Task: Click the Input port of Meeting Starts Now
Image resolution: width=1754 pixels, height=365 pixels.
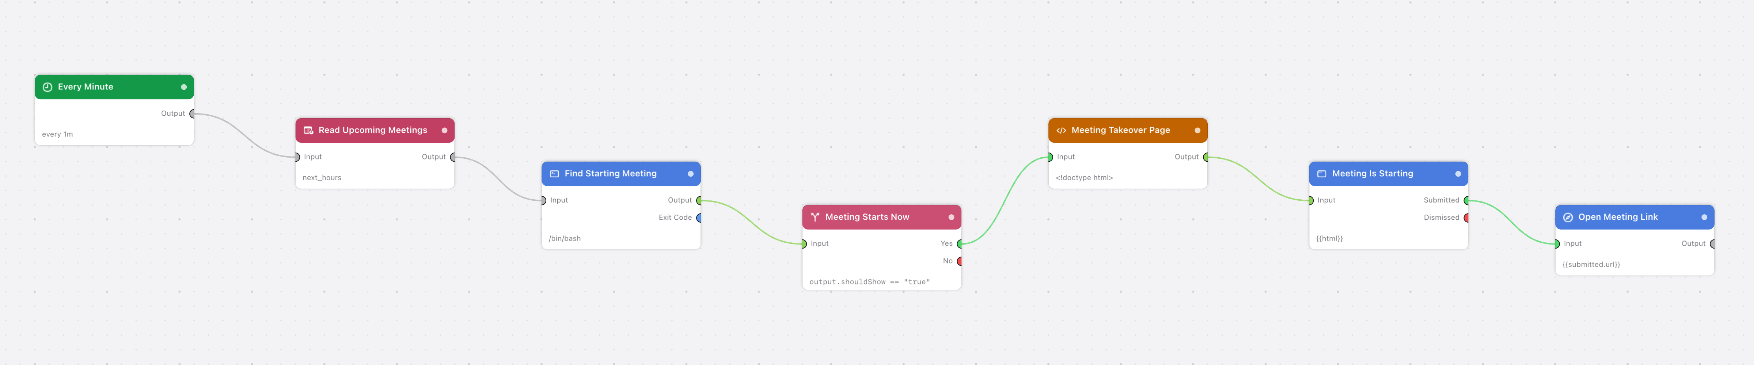Action: point(804,244)
